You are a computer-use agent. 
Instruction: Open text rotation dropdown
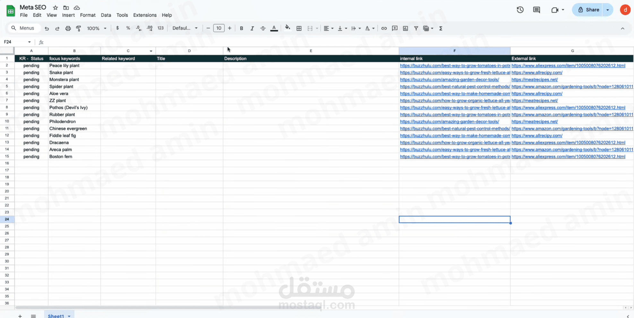370,28
